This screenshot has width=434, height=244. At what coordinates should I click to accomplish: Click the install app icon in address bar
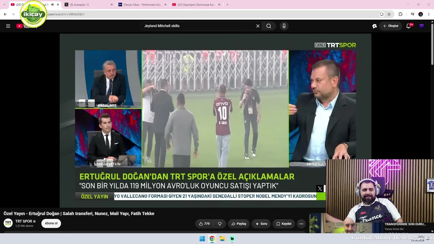click(382, 14)
